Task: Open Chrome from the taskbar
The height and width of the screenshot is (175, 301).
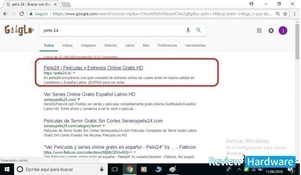Action: (130, 169)
